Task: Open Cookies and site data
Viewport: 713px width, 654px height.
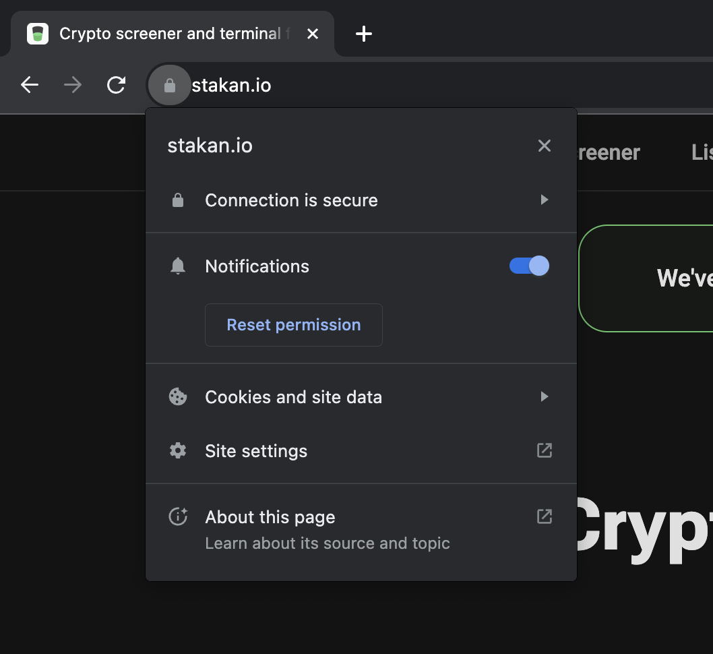Action: tap(361, 397)
